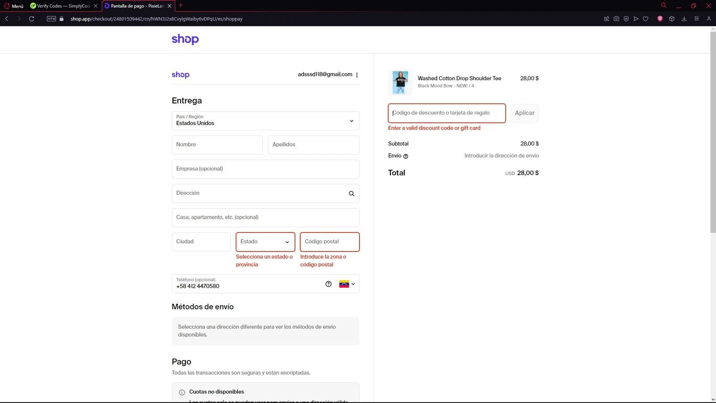This screenshot has height=403, width=716.
Task: Click the Cuotas no disponibles info icon
Action: (182, 392)
